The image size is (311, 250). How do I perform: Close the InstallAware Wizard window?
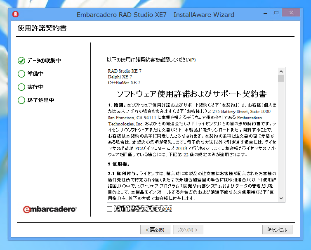pyautogui.click(x=291, y=13)
